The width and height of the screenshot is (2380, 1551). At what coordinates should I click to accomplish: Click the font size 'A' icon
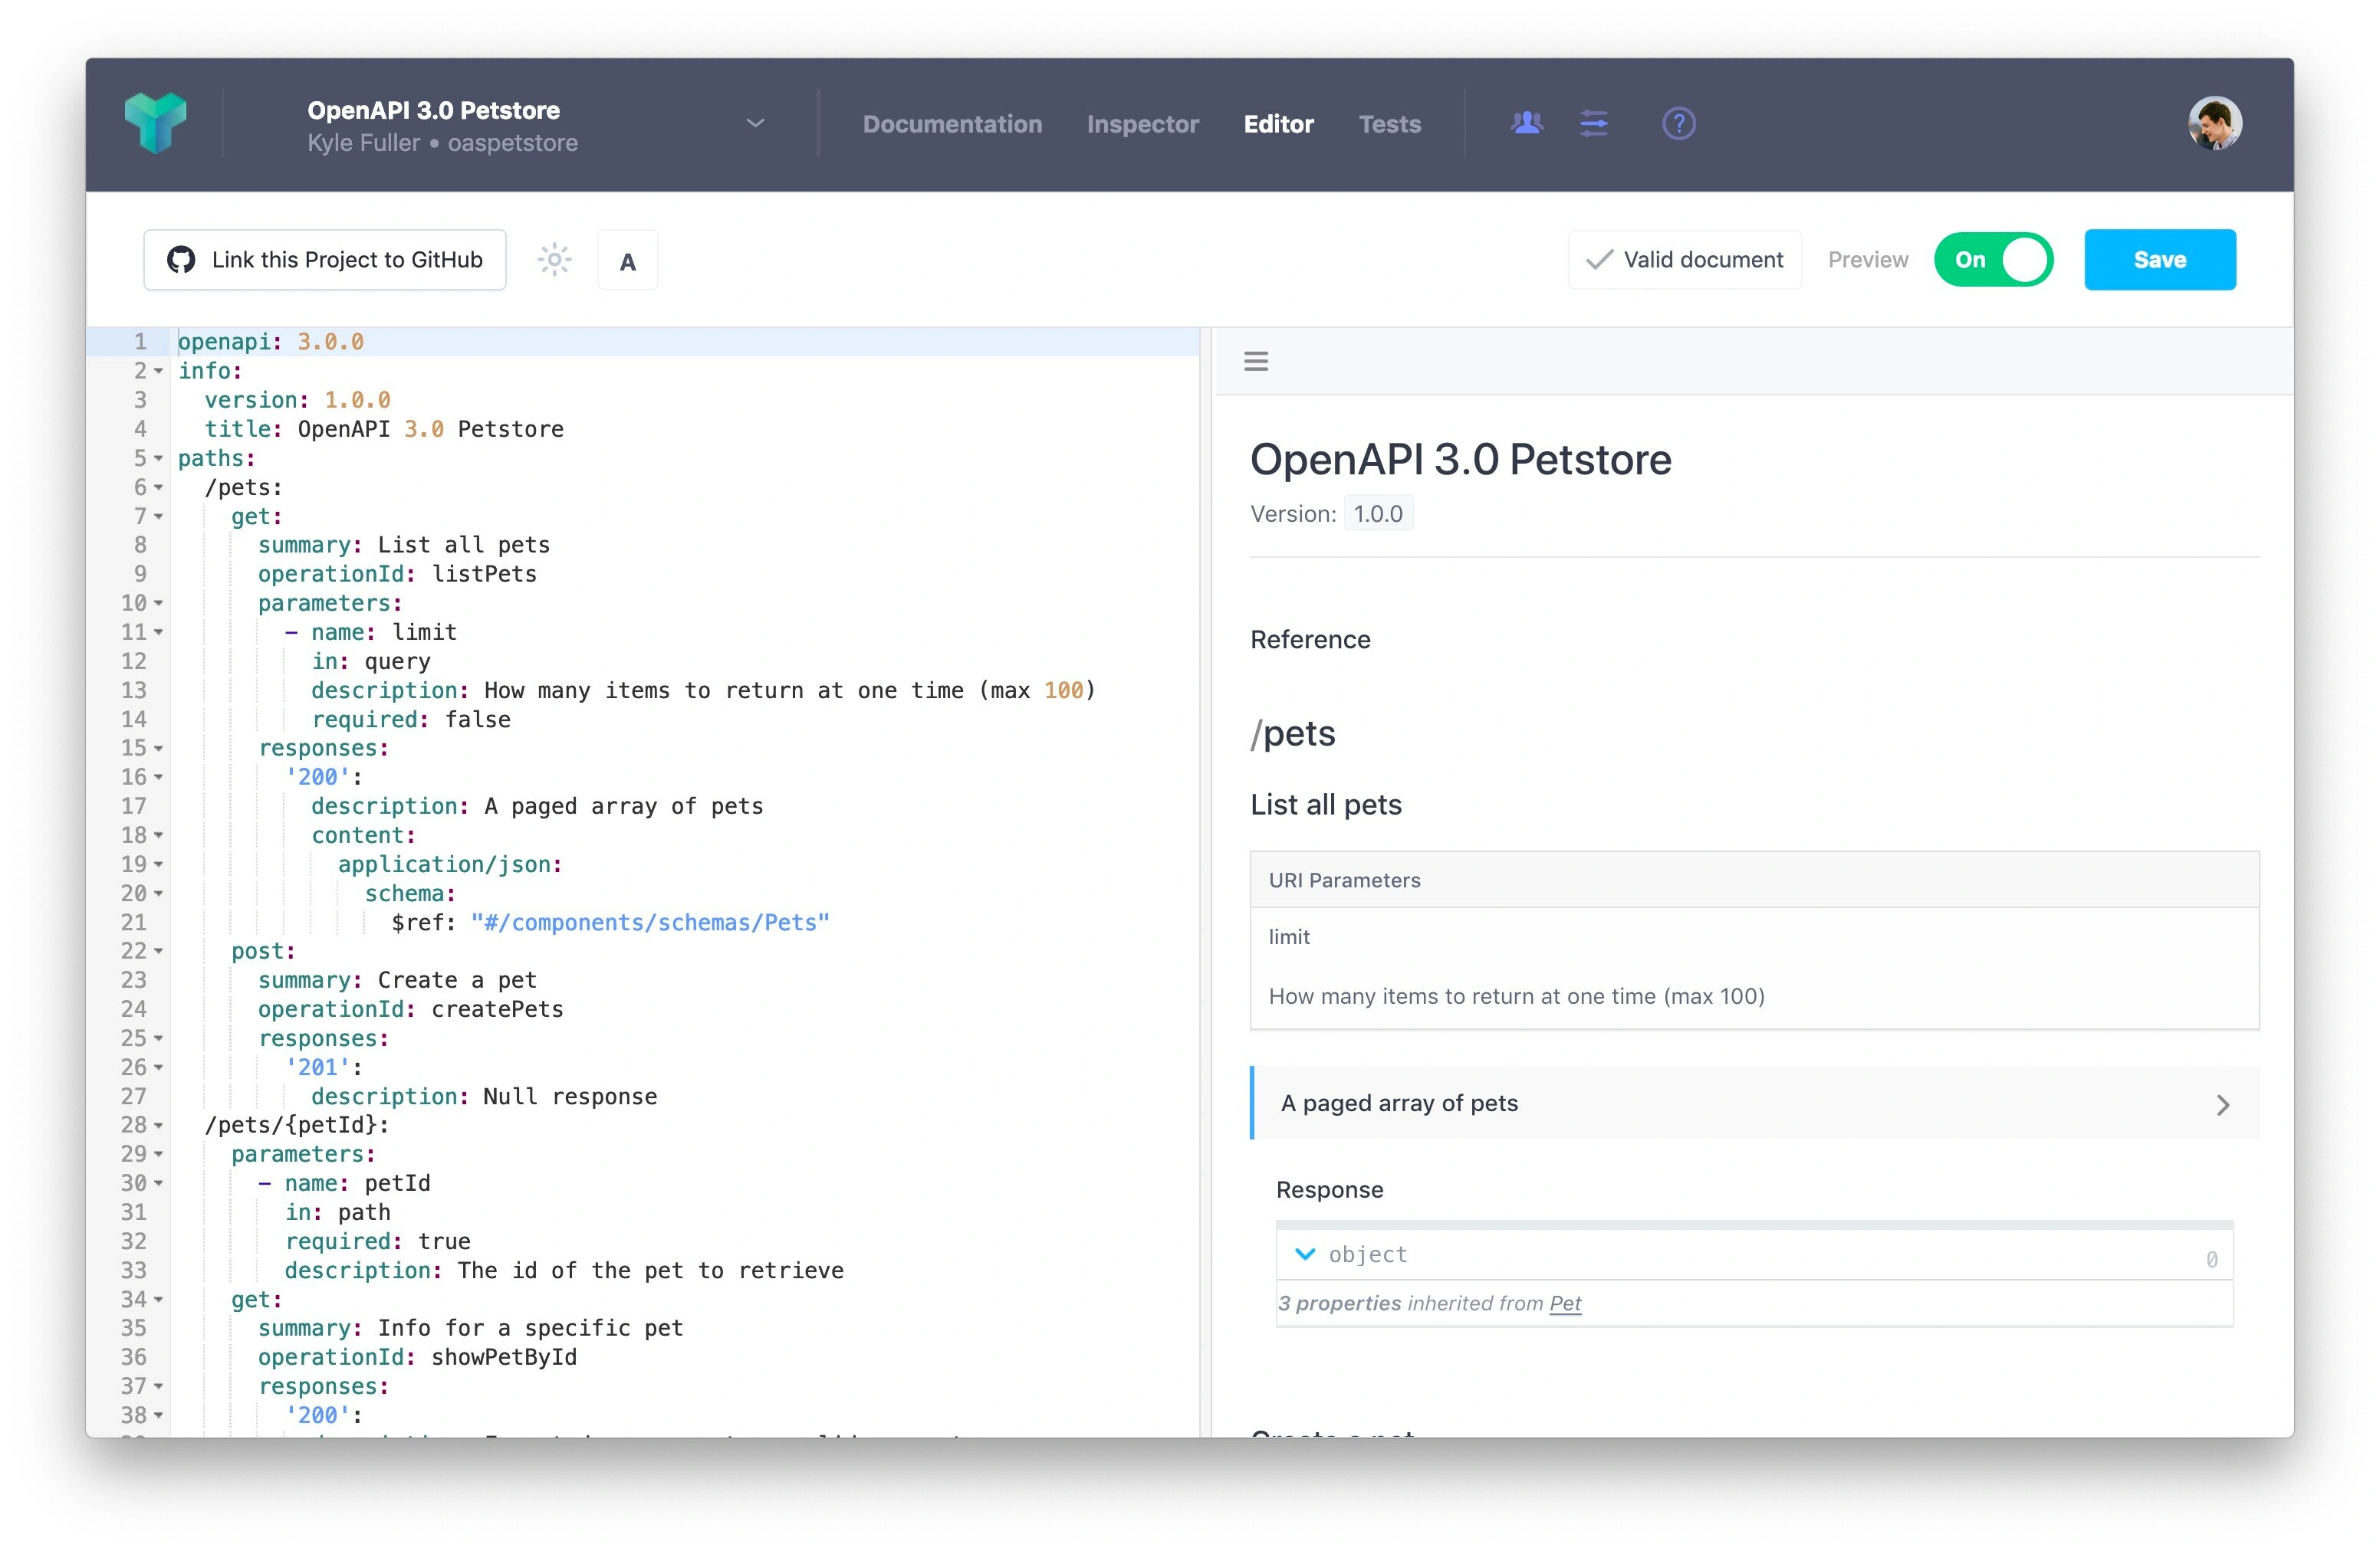coord(628,260)
